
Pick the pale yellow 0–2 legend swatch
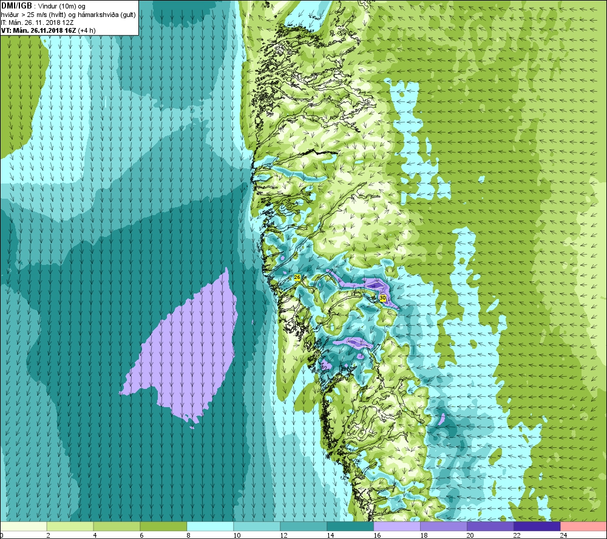tap(24, 526)
